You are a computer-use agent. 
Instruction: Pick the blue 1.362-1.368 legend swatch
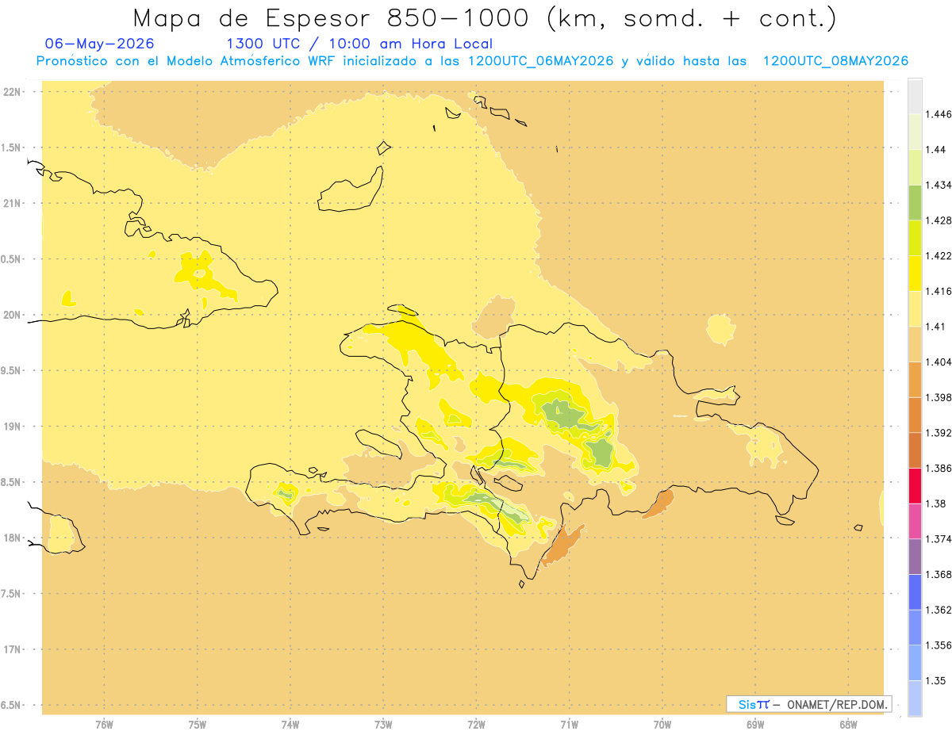tap(915, 591)
